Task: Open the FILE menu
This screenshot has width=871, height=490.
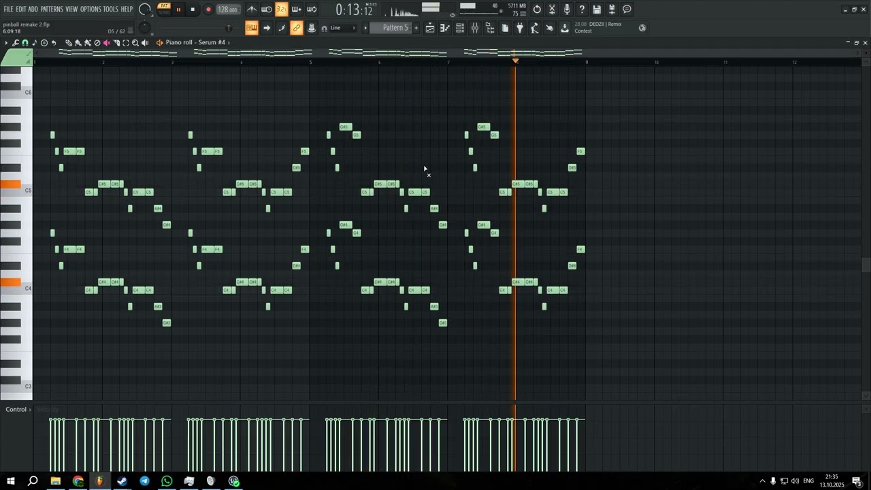Action: pyautogui.click(x=8, y=10)
